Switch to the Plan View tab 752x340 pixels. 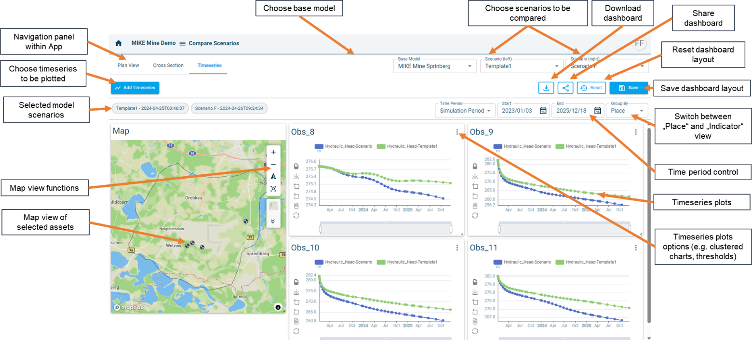click(x=128, y=65)
